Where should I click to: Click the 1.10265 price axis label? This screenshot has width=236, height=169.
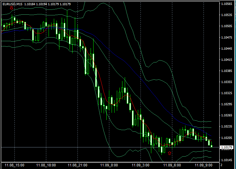(227, 115)
